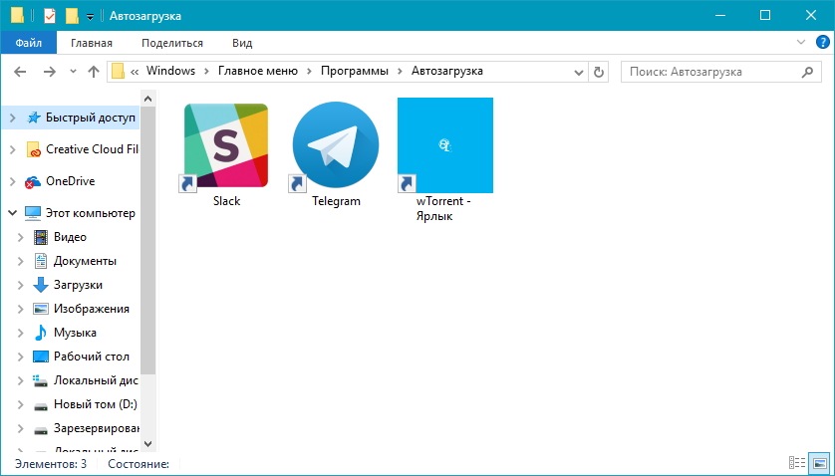The height and width of the screenshot is (476, 835).
Task: Expand the Загрузки tree node
Action: (21, 285)
